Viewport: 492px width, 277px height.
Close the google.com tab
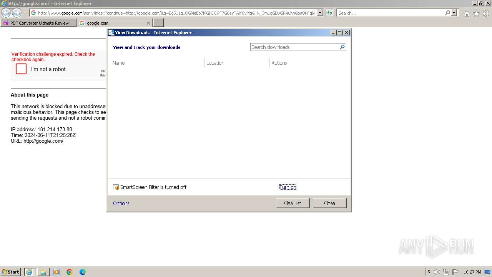pos(148,23)
